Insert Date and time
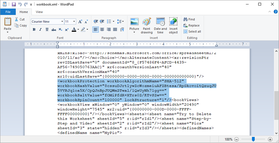The width and height of the screenshot is (279, 143). [x=160, y=22]
